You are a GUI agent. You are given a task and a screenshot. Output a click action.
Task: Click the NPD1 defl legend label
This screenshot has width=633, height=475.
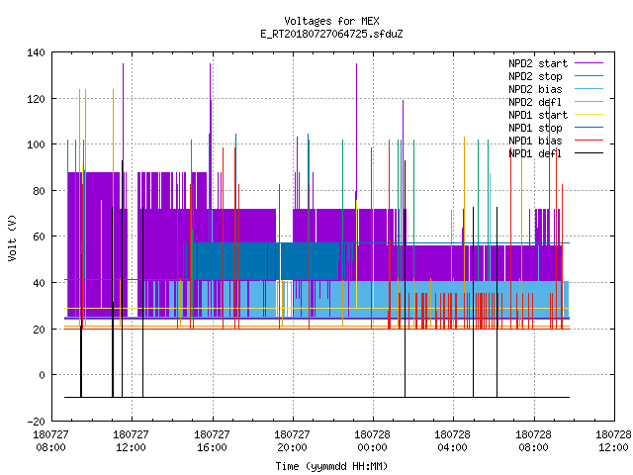click(535, 153)
